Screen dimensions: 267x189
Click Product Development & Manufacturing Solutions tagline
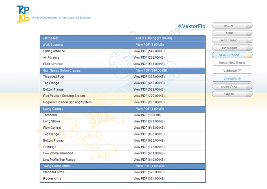coord(62,18)
